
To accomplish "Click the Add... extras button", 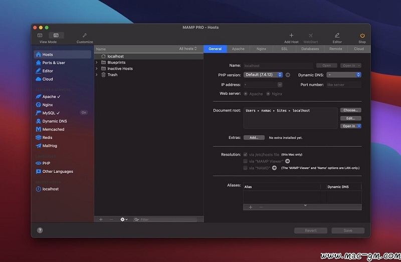I will coord(254,138).
